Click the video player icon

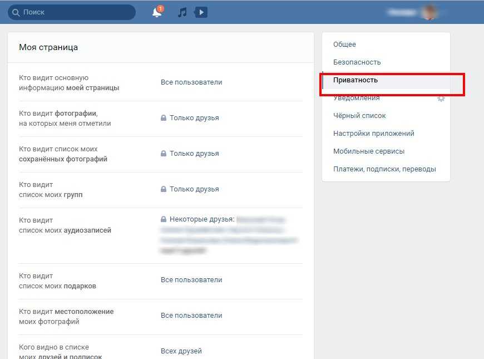coord(201,12)
